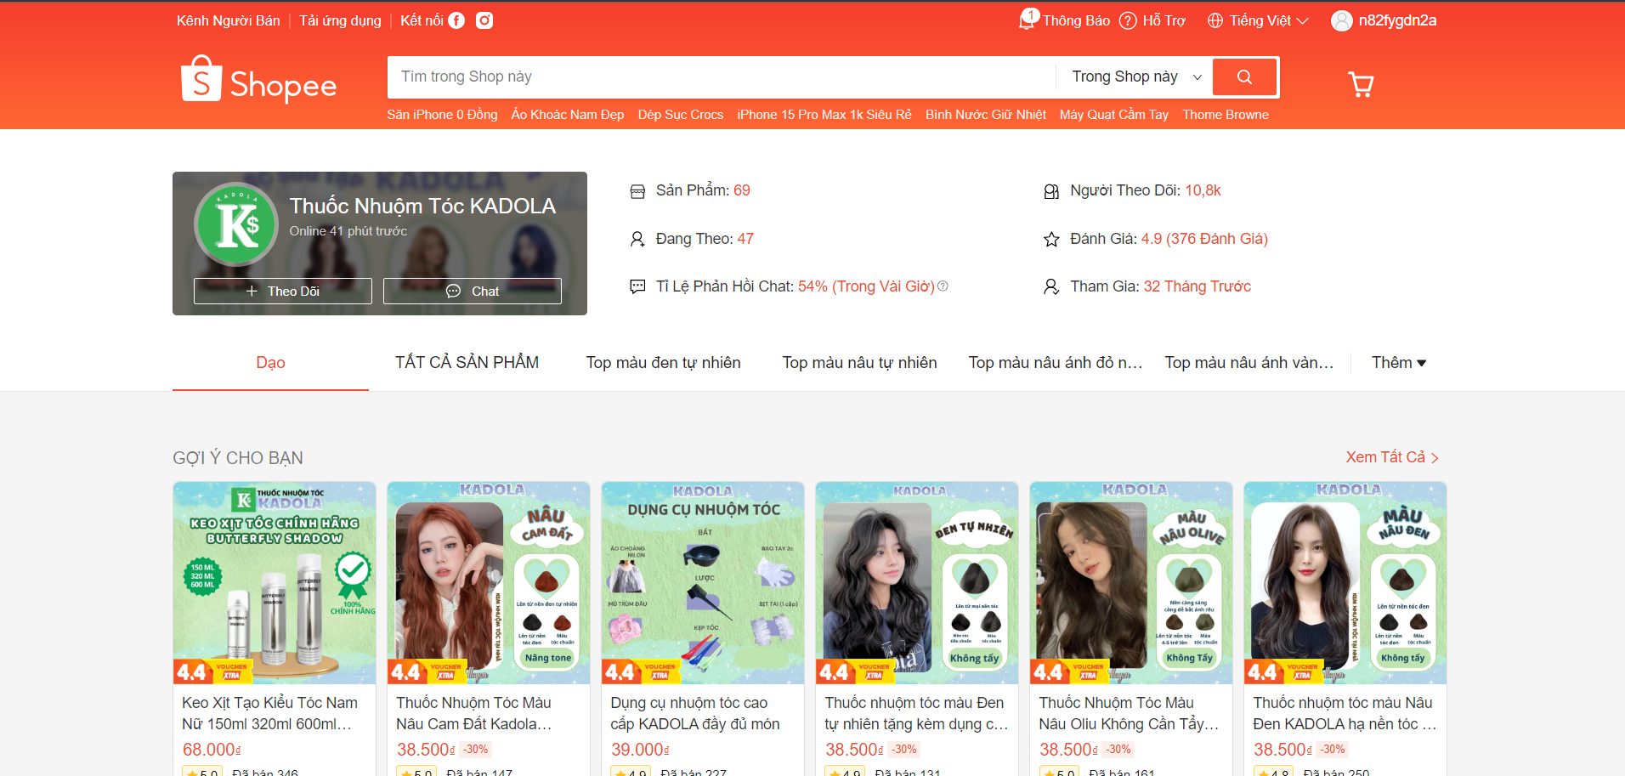The width and height of the screenshot is (1625, 776).
Task: Click the chat response rate help icon
Action: coord(943,286)
